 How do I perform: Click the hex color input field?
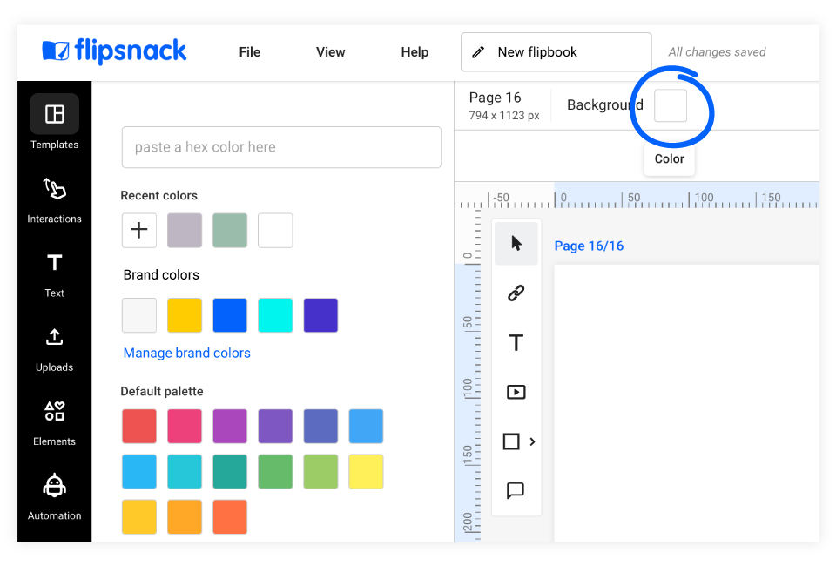[x=280, y=147]
